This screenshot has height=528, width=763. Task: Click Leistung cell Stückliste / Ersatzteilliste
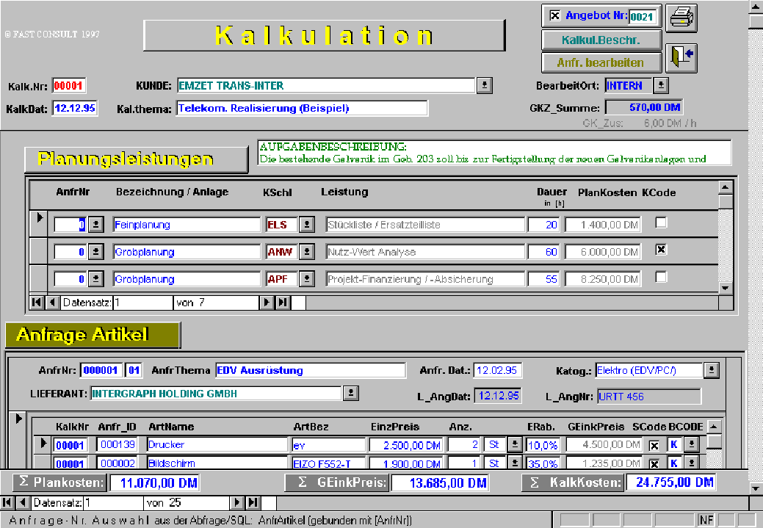click(425, 225)
